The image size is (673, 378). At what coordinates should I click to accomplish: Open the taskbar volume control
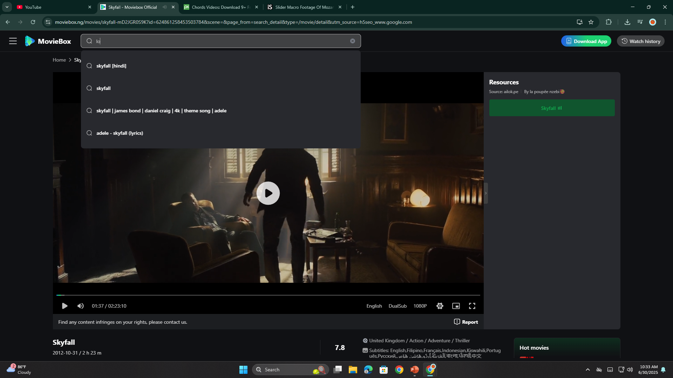[630, 370]
